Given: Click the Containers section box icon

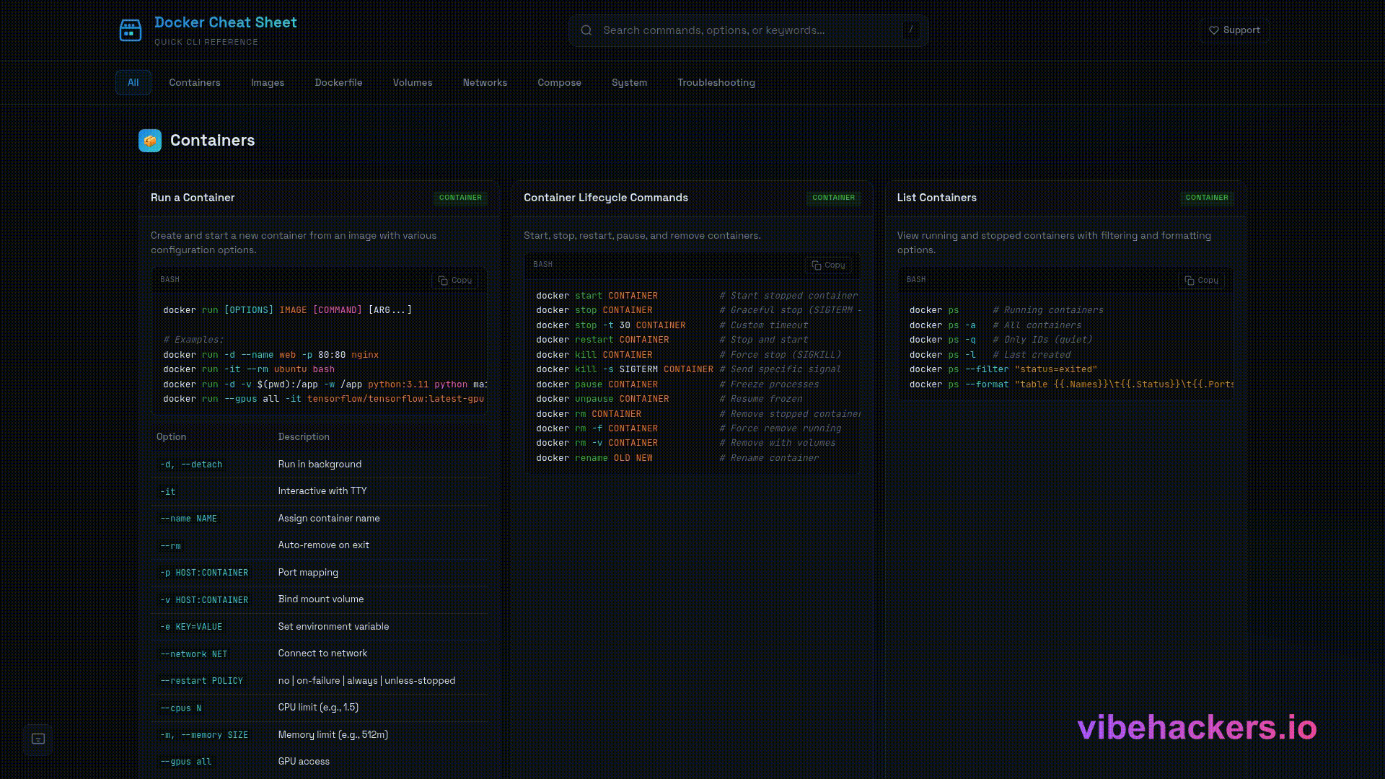Looking at the screenshot, I should (150, 141).
